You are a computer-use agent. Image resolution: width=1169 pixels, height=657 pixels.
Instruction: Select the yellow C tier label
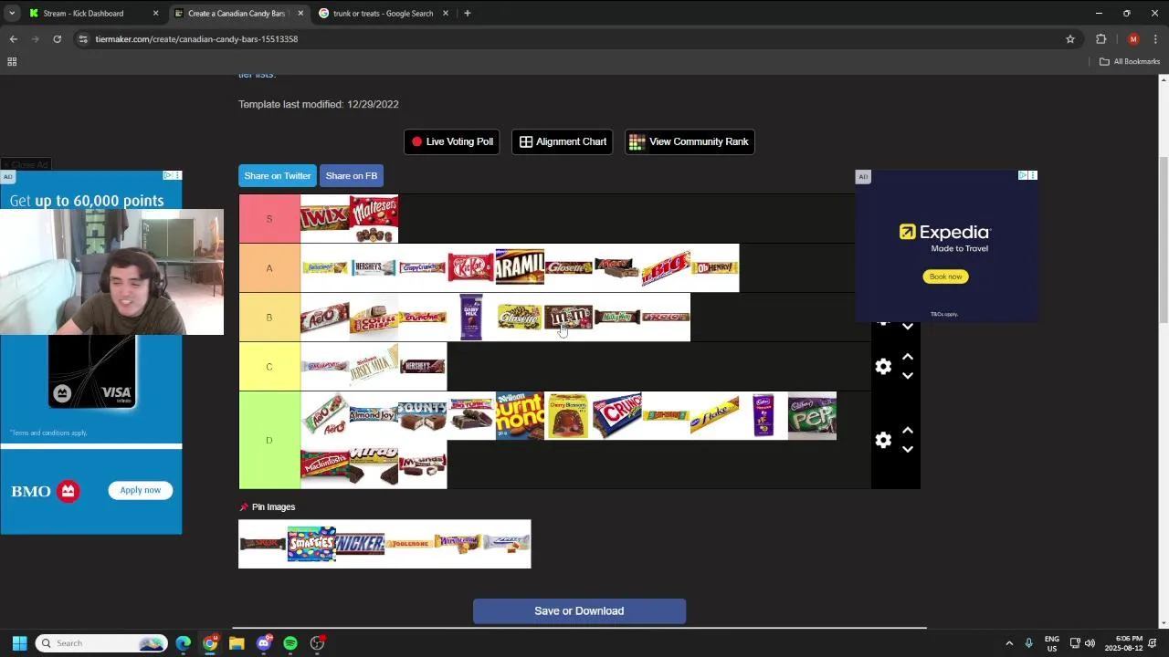click(x=269, y=367)
